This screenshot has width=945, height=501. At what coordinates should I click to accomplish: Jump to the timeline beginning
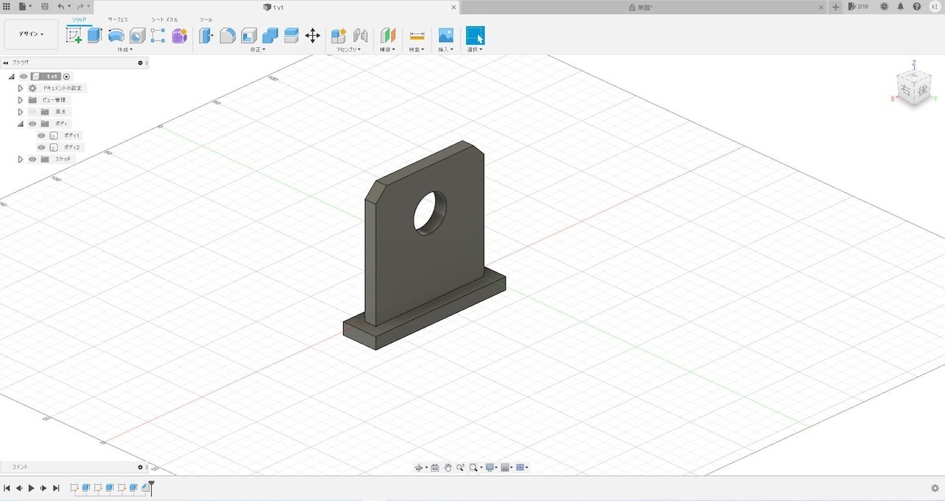click(x=6, y=488)
